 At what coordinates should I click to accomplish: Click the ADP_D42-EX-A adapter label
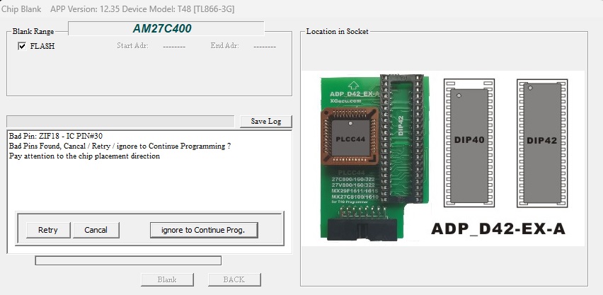tap(498, 230)
